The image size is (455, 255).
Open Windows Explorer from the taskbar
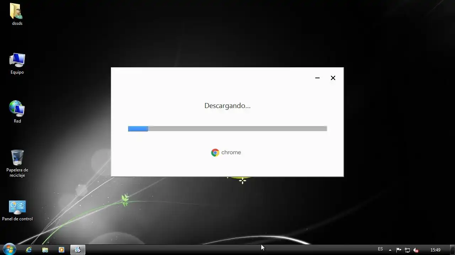pos(45,250)
